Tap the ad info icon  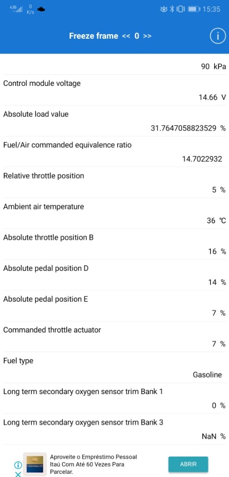(x=18, y=465)
